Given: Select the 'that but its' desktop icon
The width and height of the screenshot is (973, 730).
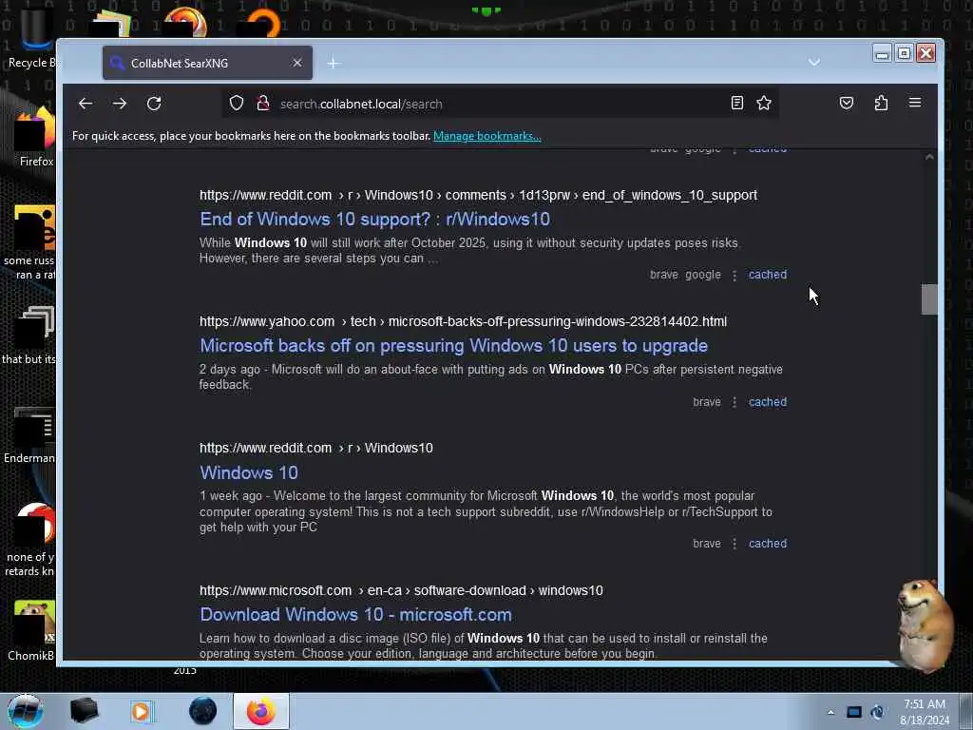Looking at the screenshot, I should 29,336.
